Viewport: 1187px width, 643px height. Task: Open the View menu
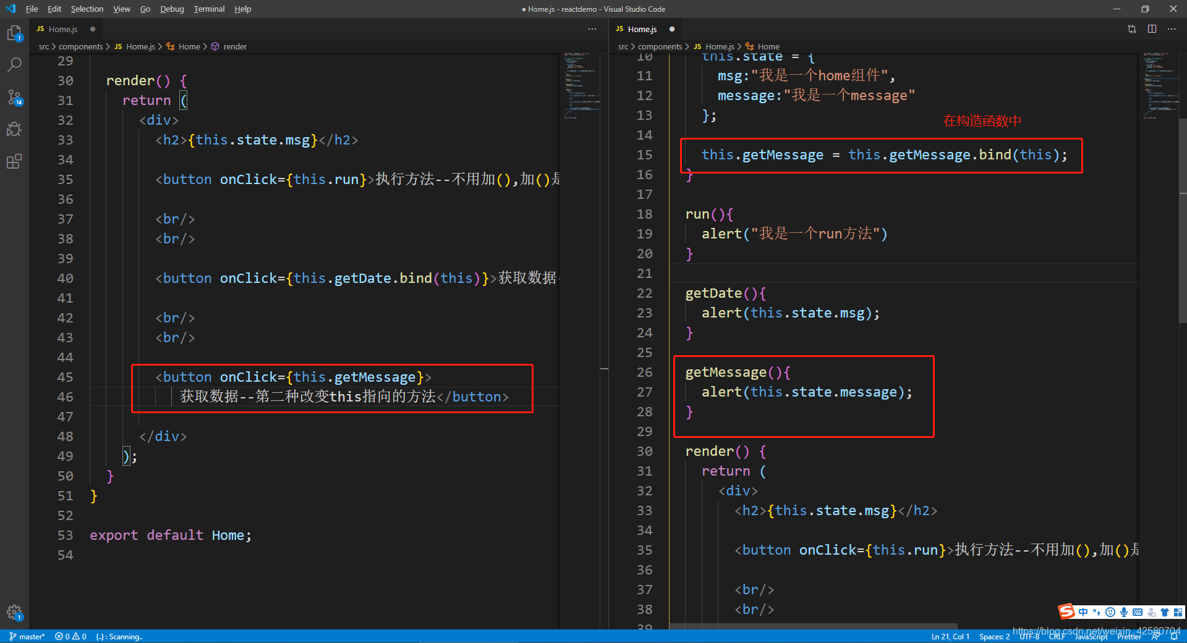[x=122, y=9]
